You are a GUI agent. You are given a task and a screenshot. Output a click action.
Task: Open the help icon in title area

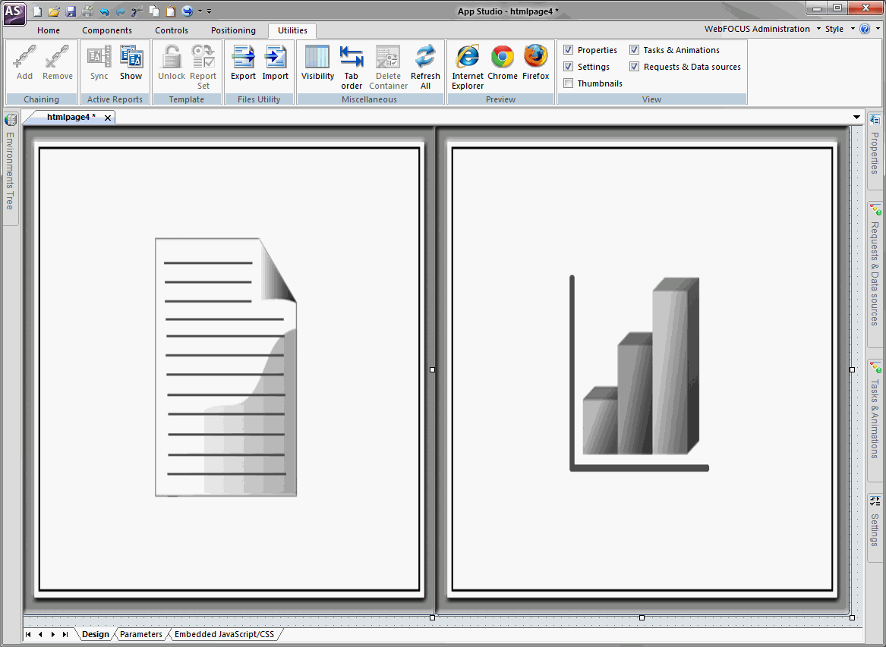click(865, 29)
